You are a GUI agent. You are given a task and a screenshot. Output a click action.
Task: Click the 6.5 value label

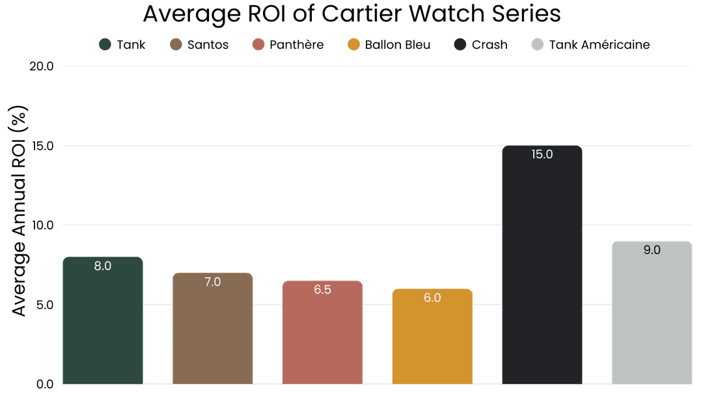click(x=322, y=290)
